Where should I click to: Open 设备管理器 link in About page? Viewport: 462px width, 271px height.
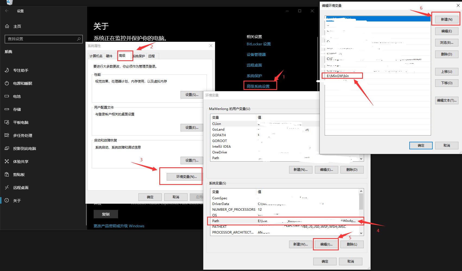[256, 55]
